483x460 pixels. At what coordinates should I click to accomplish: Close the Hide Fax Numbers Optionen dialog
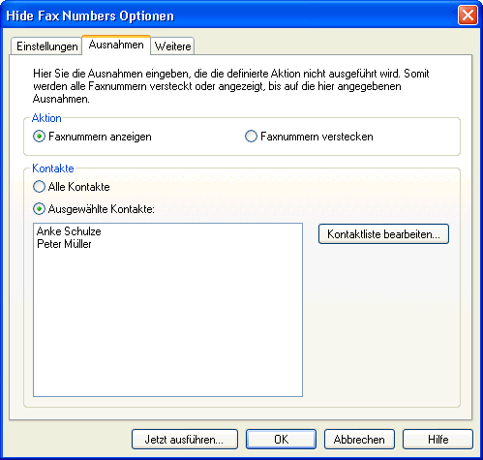[468, 15]
